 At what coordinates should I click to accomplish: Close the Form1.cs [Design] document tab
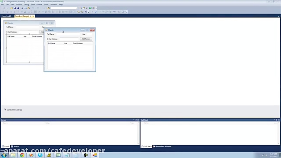[x=33, y=16]
